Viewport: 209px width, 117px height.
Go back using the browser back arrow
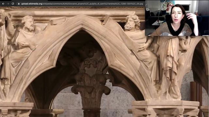(x=3, y=4)
